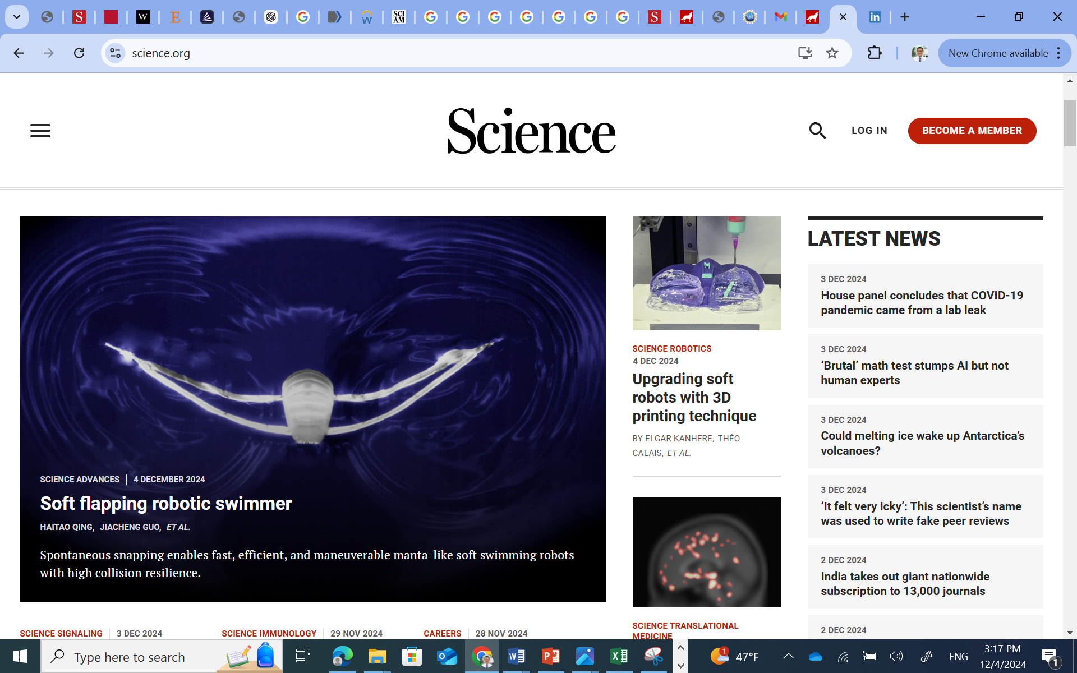Click the magnifier search icon on Science site
Viewport: 1077px width, 673px height.
[x=817, y=131]
